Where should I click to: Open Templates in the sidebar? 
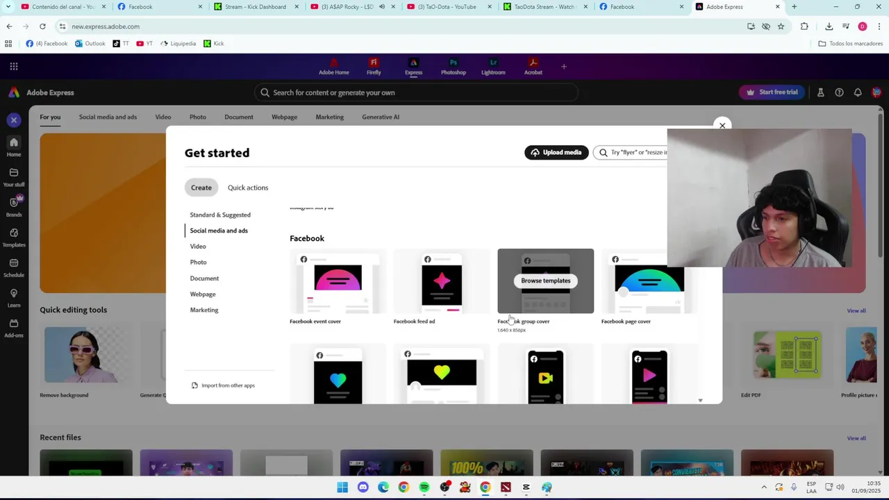14,237
